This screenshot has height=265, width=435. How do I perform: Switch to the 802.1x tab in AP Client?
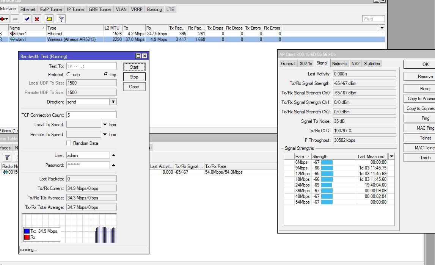pos(306,63)
